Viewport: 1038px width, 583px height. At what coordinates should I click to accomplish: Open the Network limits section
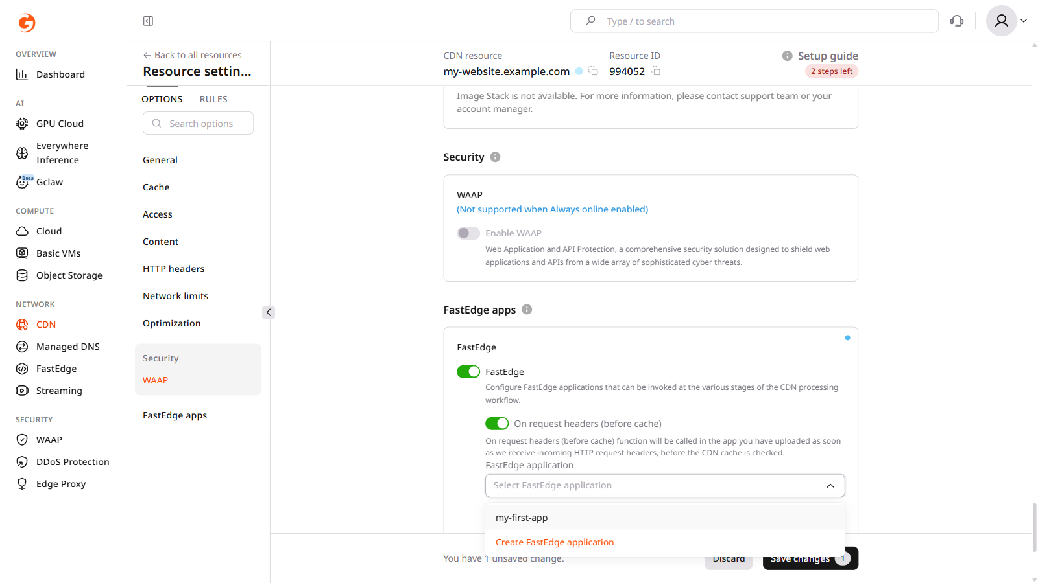click(176, 296)
